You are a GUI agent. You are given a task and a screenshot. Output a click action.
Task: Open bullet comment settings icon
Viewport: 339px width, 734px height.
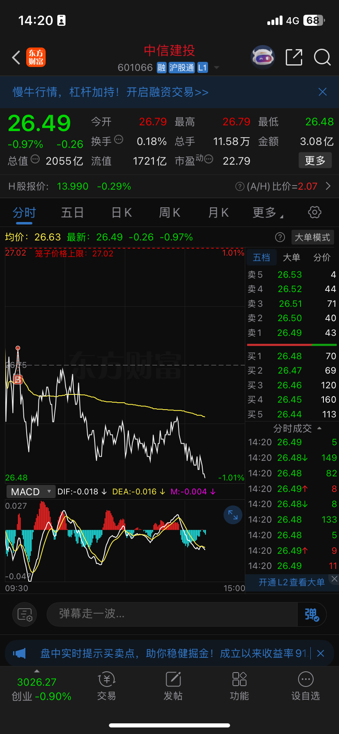[x=25, y=614]
